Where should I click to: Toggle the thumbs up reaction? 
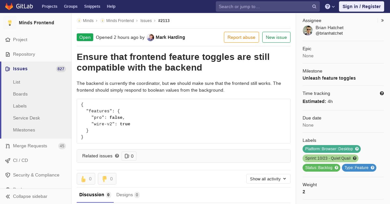pos(86,179)
